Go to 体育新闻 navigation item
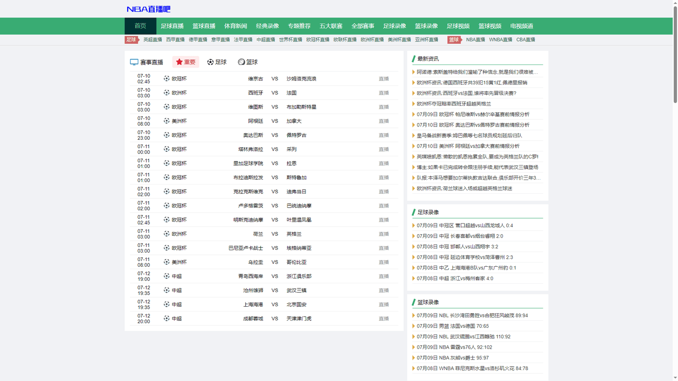Viewport: 678px width, 381px height. [x=235, y=26]
